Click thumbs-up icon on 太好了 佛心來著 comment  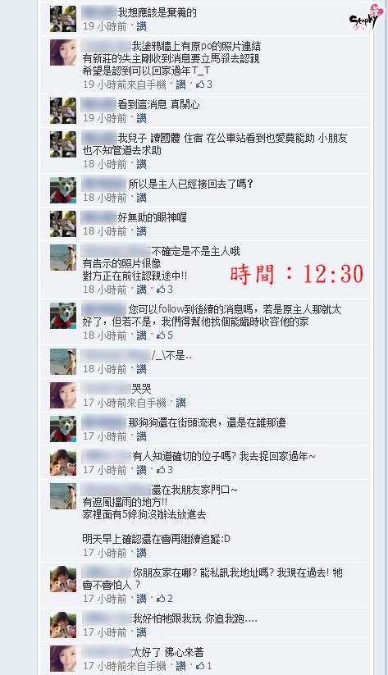coord(200,665)
